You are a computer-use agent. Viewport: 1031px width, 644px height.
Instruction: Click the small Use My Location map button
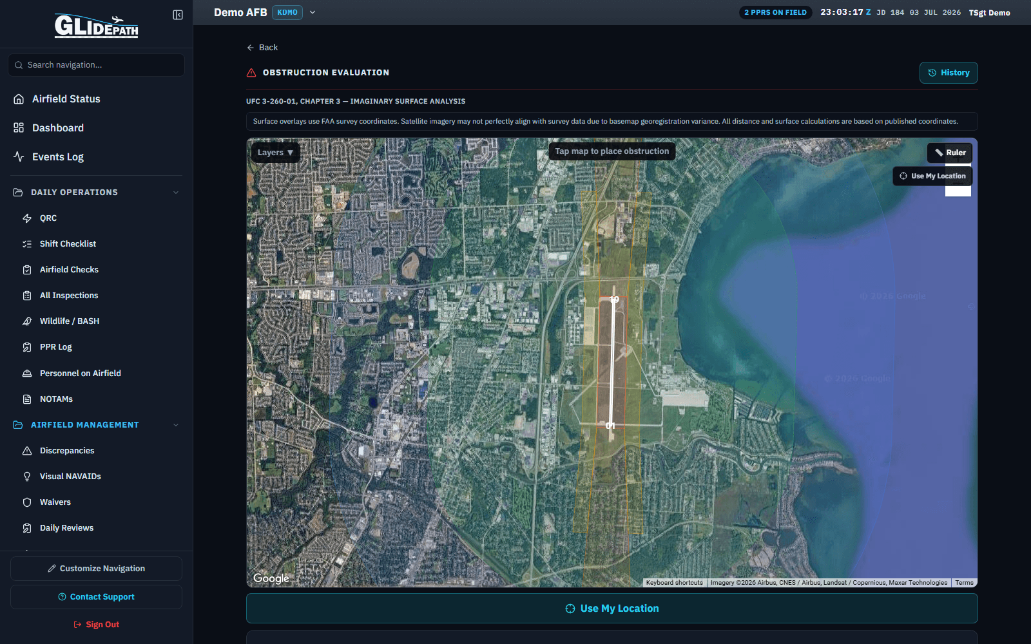(x=932, y=176)
